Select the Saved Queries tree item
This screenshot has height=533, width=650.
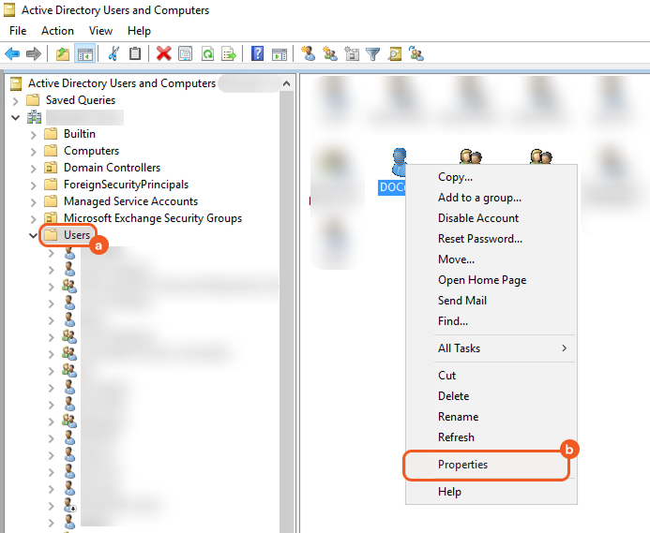[80, 100]
